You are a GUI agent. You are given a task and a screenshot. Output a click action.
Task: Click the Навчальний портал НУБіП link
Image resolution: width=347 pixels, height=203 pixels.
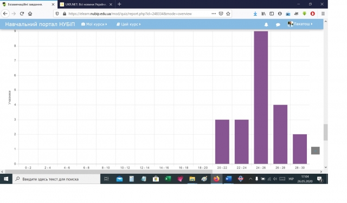point(40,24)
